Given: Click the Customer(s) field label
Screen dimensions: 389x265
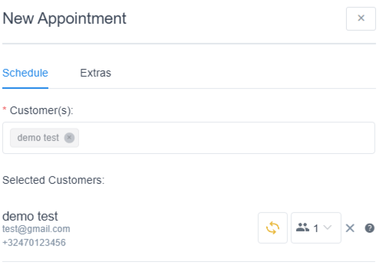Looking at the screenshot, I should pyautogui.click(x=41, y=111).
